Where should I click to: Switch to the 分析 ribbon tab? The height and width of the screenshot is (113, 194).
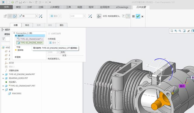(x=30, y=7)
